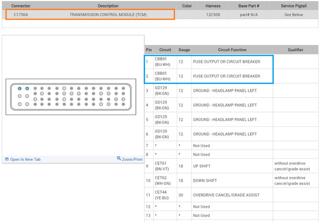Click pin 7 'Not Used' cell
This screenshot has width=319, height=222.
point(201,145)
